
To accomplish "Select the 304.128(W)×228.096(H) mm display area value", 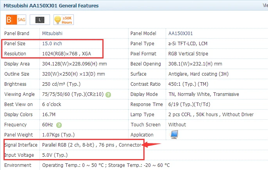I will [x=75, y=64].
